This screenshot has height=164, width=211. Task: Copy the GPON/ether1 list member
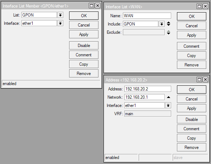tap(84, 64)
